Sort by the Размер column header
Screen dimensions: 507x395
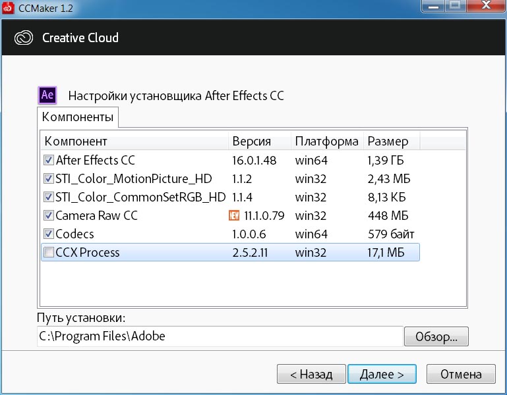(392, 141)
